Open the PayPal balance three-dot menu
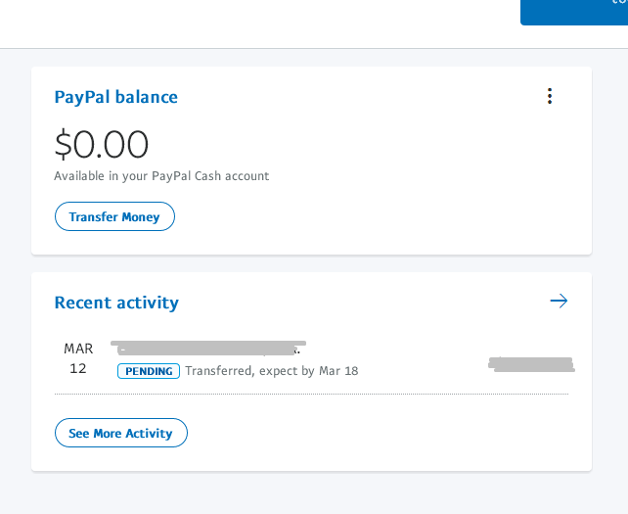 click(550, 96)
